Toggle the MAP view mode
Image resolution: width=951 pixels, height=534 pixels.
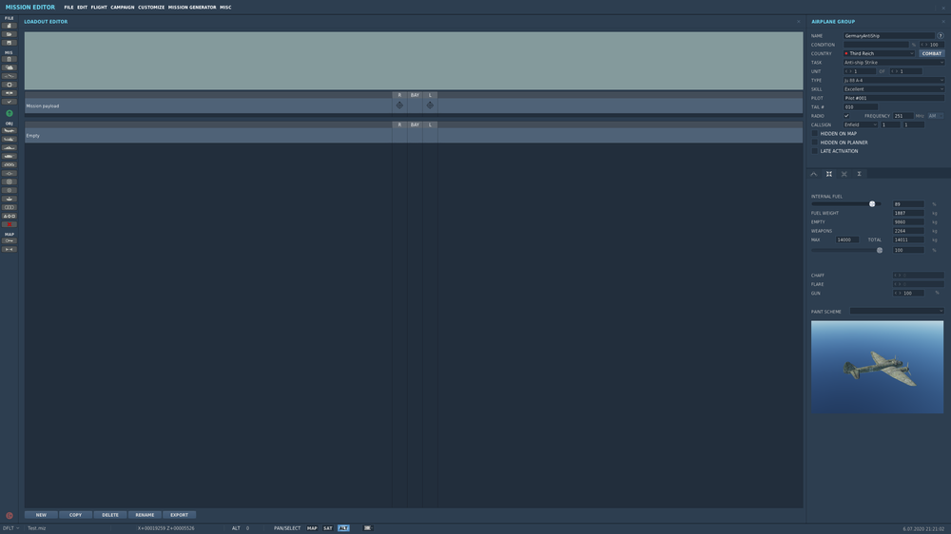click(312, 528)
